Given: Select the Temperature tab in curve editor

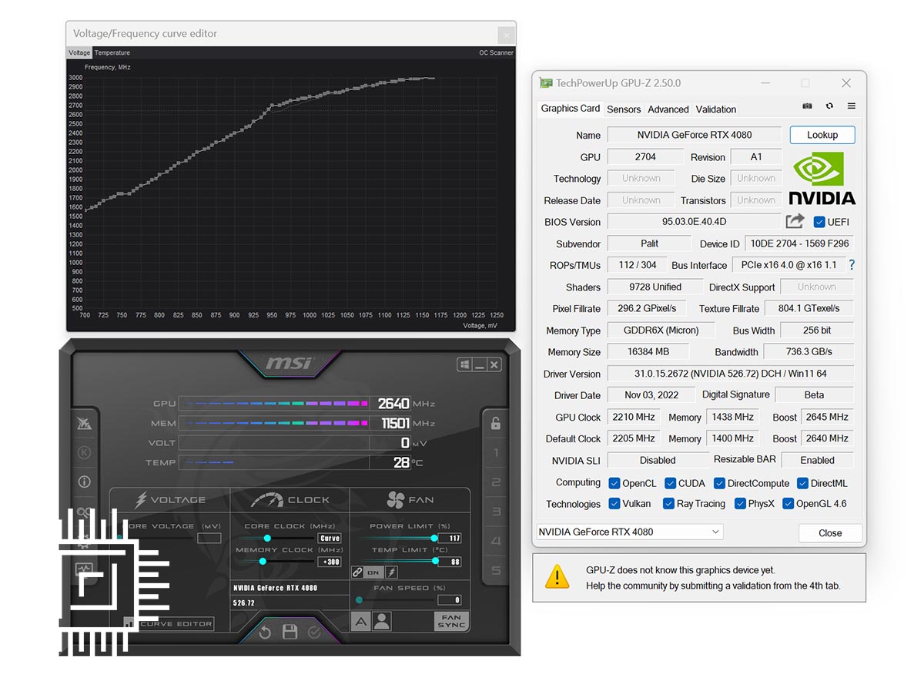Looking at the screenshot, I should tap(112, 52).
